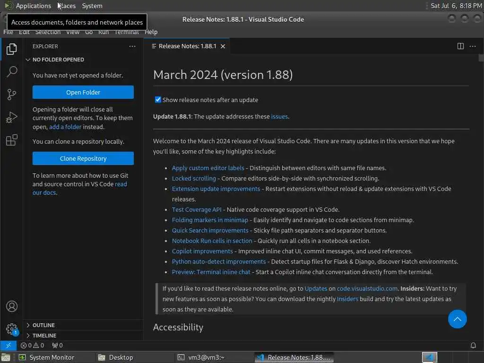Open Notebook Run cells in section link

pos(212,241)
